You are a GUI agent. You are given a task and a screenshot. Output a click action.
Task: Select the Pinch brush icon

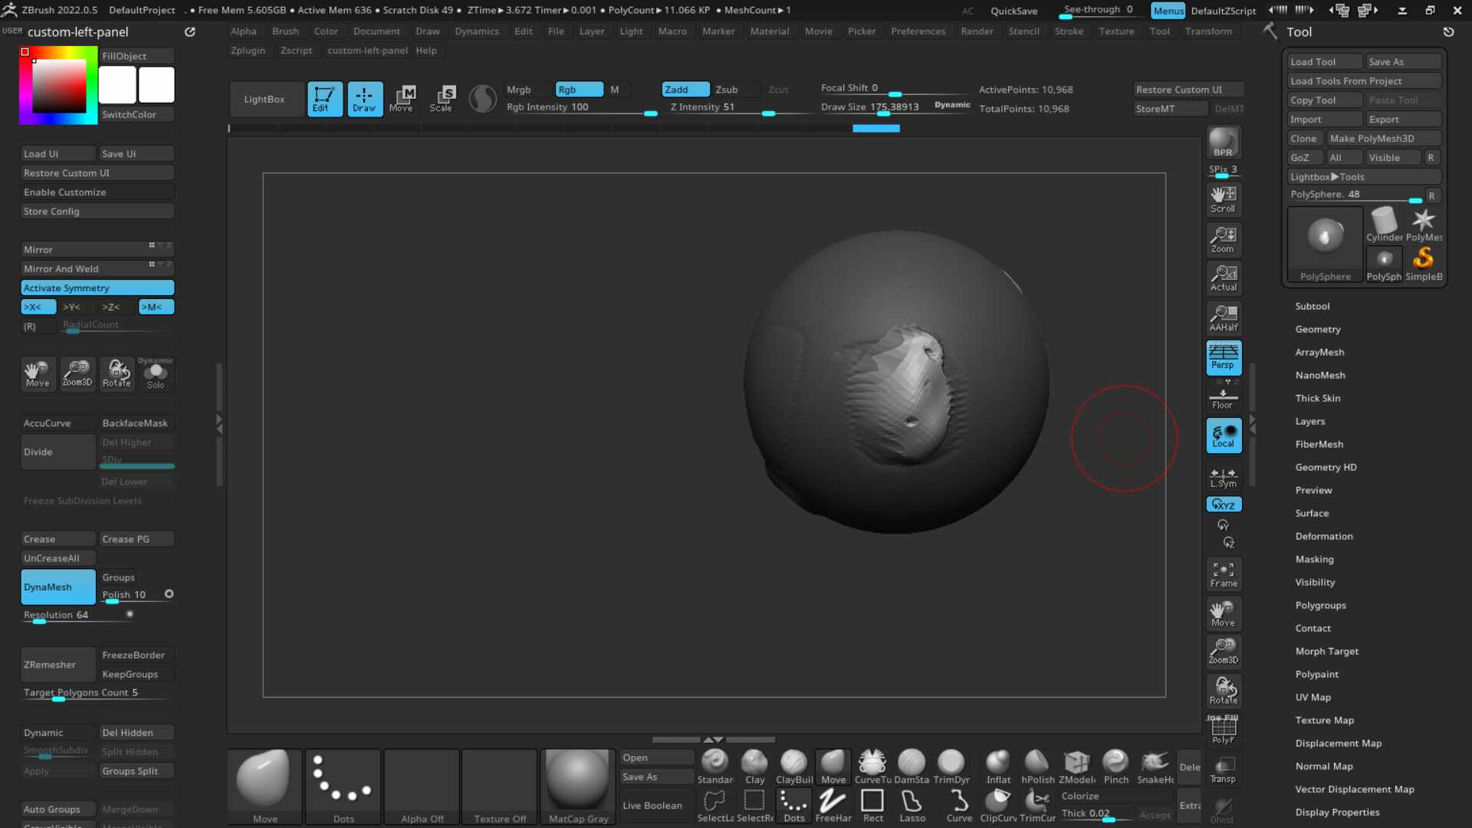pos(1116,767)
